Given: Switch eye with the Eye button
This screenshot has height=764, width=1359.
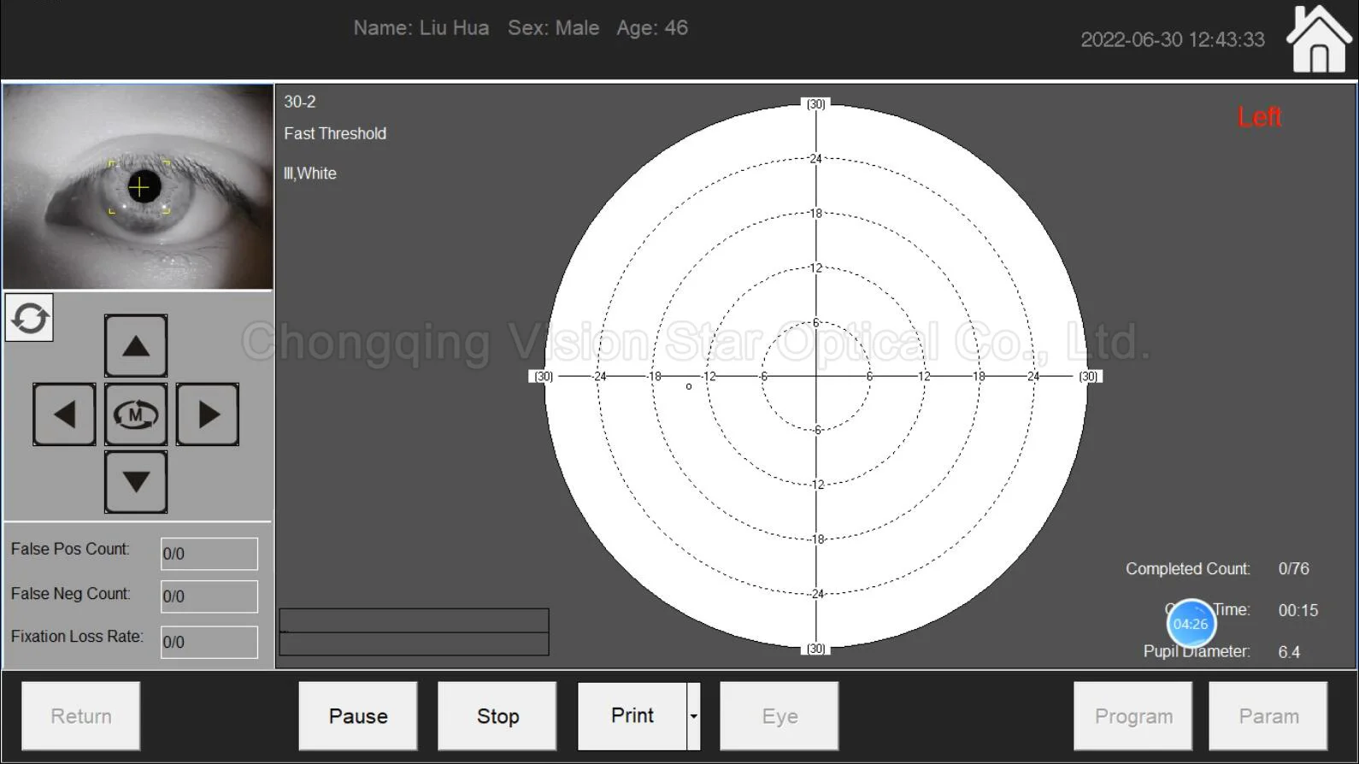Looking at the screenshot, I should (780, 716).
